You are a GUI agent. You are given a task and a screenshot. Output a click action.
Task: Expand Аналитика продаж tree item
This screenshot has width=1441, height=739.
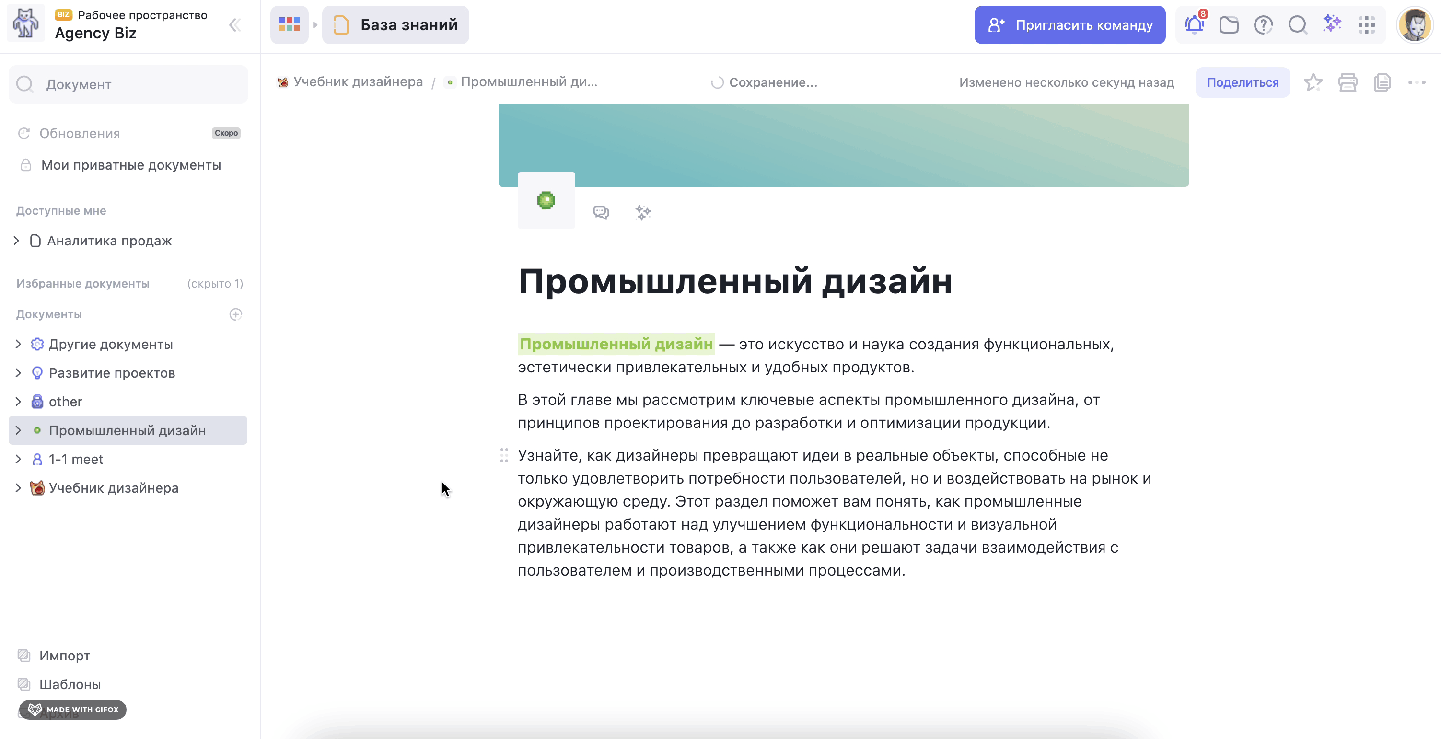17,241
